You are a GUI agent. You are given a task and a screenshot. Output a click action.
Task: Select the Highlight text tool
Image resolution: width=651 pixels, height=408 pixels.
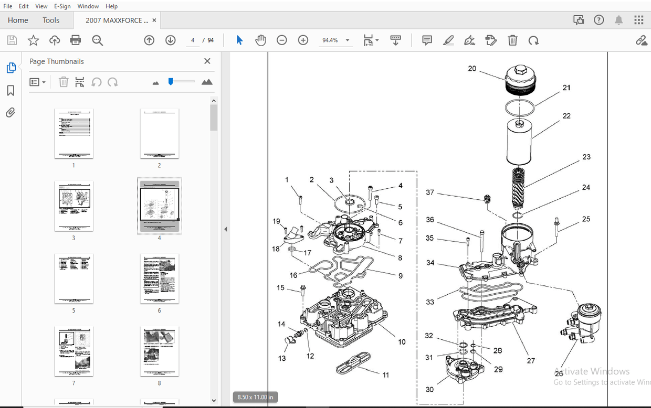[448, 40]
